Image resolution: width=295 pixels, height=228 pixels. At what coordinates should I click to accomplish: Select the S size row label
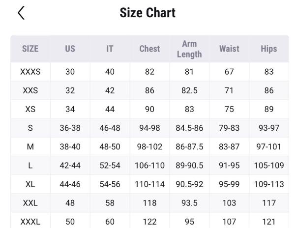click(x=30, y=128)
